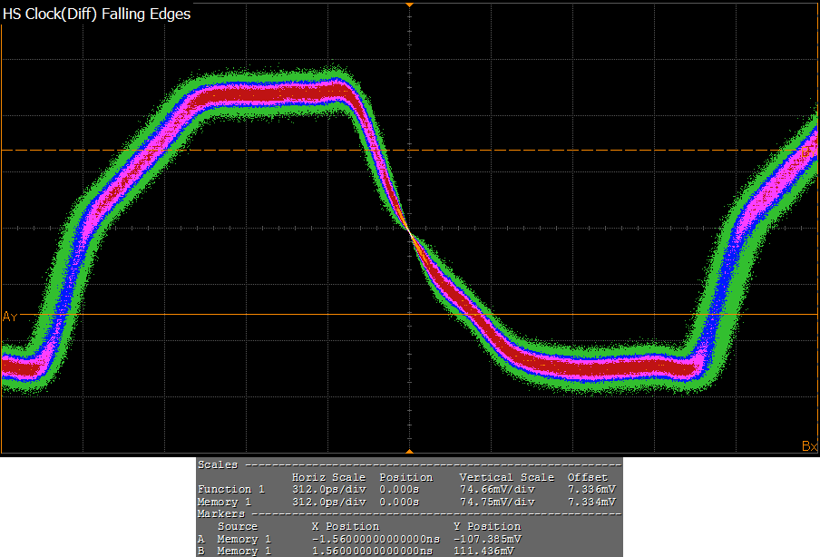Click the Vertical Scale column header
820x557 pixels.
(x=506, y=477)
